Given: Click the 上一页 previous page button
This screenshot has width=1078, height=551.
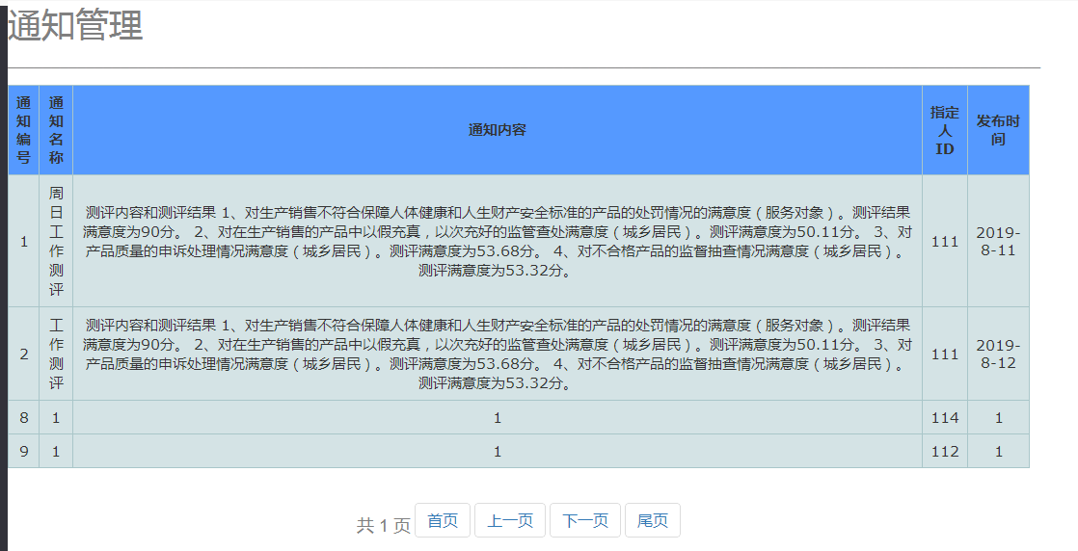Looking at the screenshot, I should [510, 520].
